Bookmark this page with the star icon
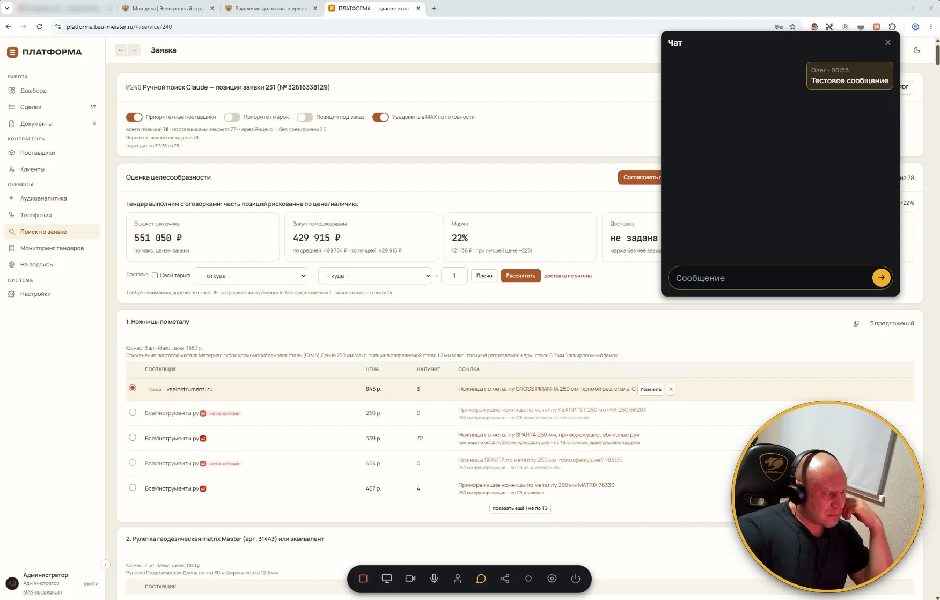The width and height of the screenshot is (940, 600). 792,26
